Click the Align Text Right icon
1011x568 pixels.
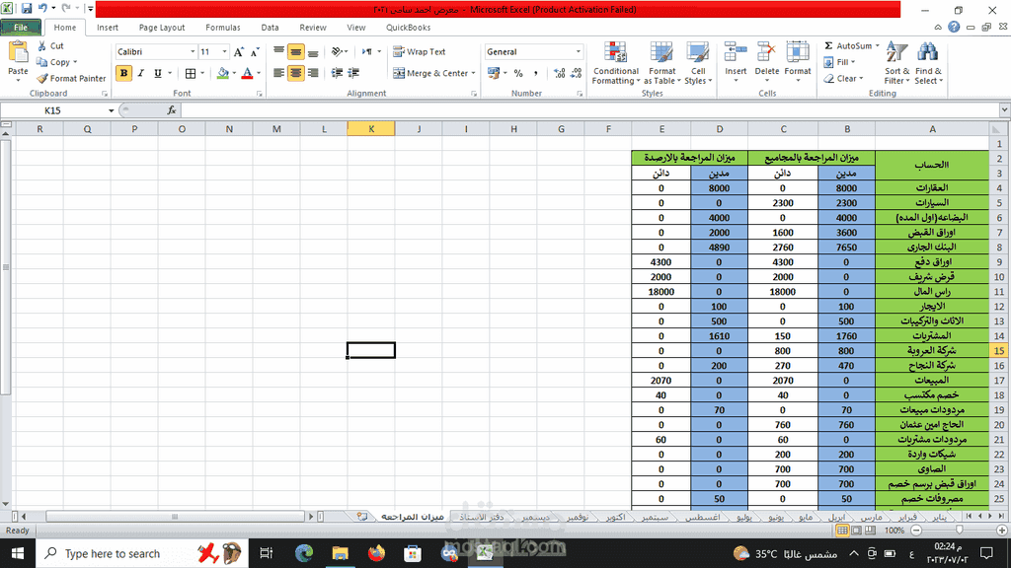coord(313,73)
